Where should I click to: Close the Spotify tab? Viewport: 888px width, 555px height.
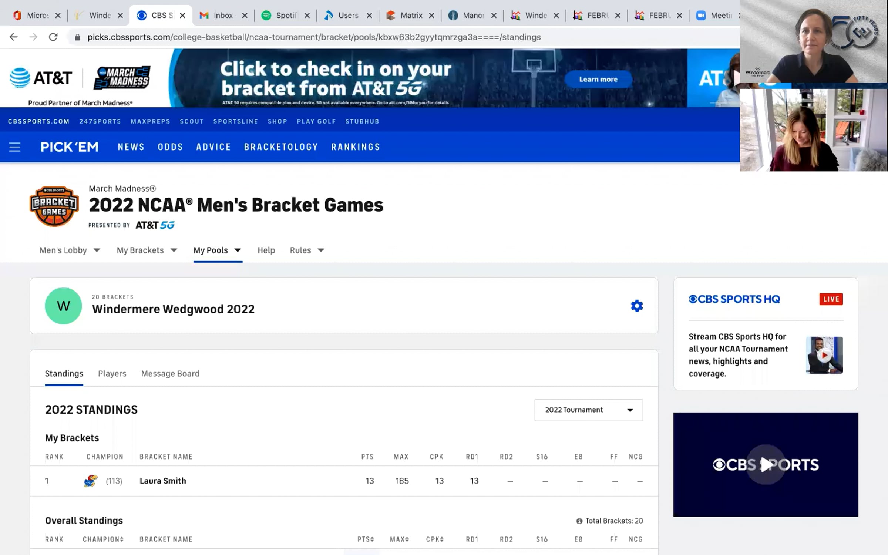(307, 16)
